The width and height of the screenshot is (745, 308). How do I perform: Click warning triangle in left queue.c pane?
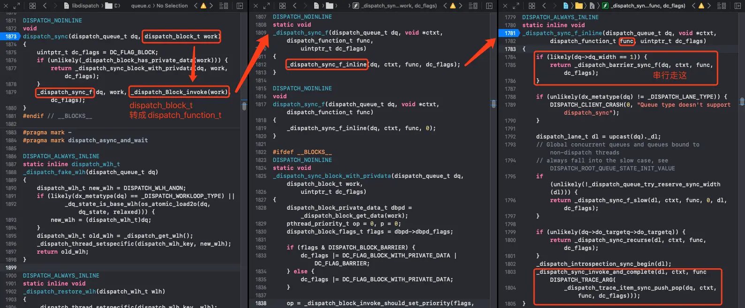[x=203, y=6]
